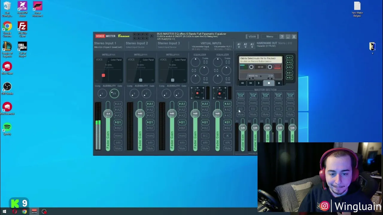
Task: Toggle the M.C button on Voicemeeter Input strip
Action: point(205,136)
